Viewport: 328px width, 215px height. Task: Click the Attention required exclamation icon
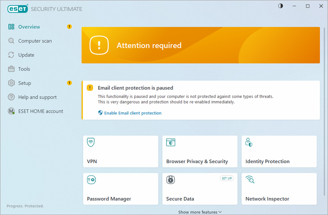(99, 45)
